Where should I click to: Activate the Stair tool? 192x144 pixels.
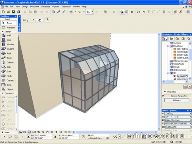pyautogui.click(x=8, y=71)
